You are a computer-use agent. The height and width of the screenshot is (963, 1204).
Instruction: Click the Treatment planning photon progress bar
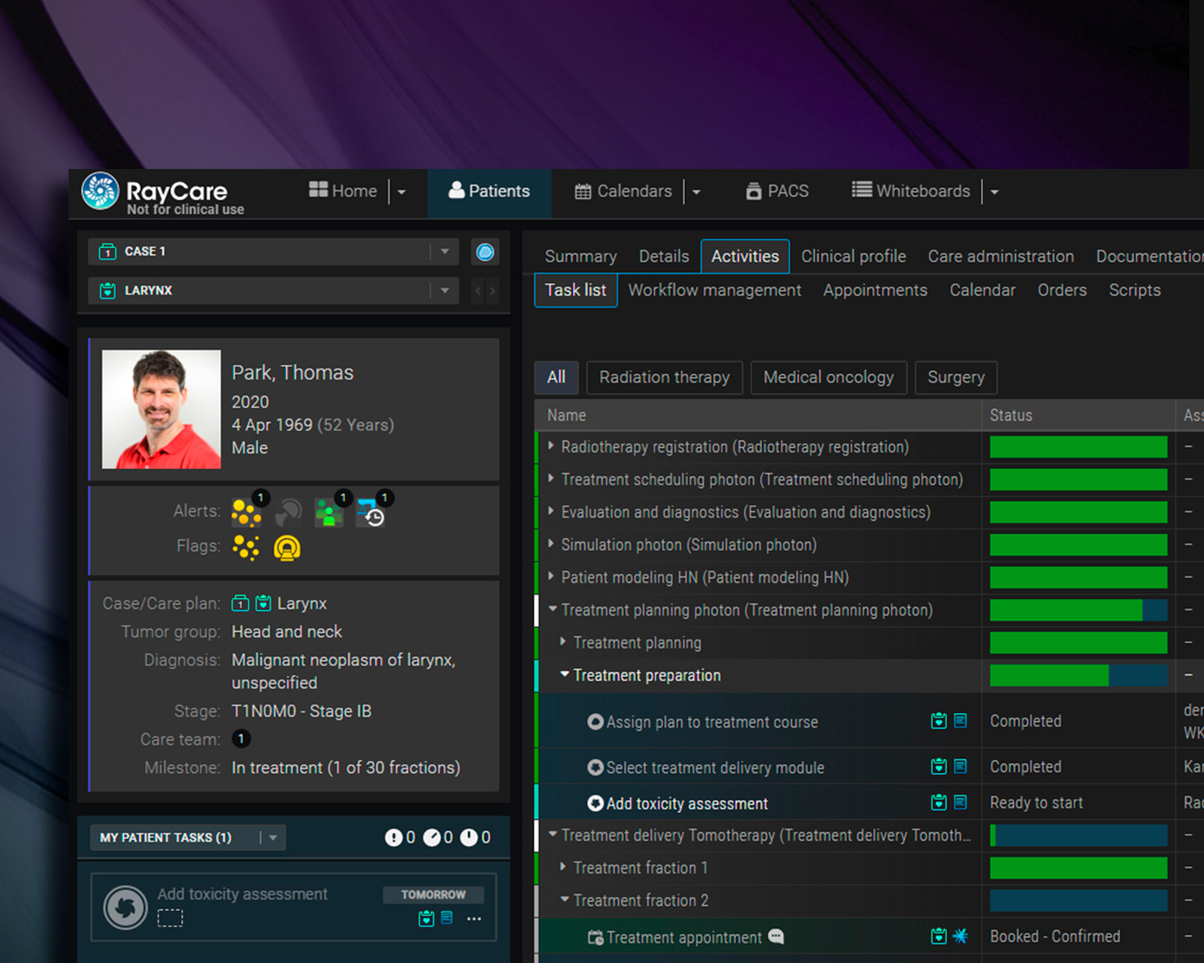[1077, 610]
